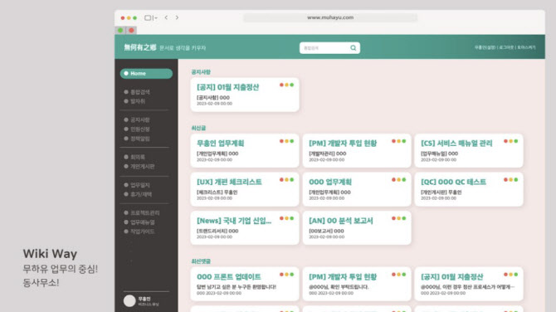Open 발자취 in the sidebar
Image resolution: width=556 pixels, height=312 pixels.
(x=138, y=101)
